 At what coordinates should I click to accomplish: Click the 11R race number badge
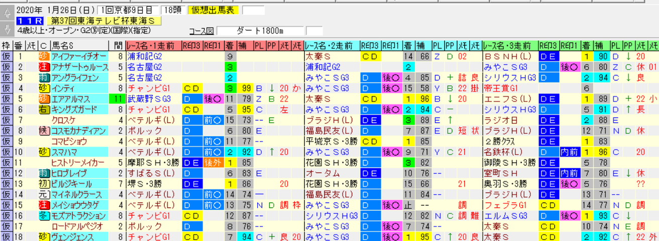pos(31,21)
